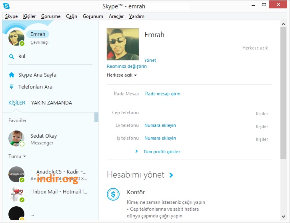Open the Görünüm menu
The image size is (290, 223).
point(93,16)
